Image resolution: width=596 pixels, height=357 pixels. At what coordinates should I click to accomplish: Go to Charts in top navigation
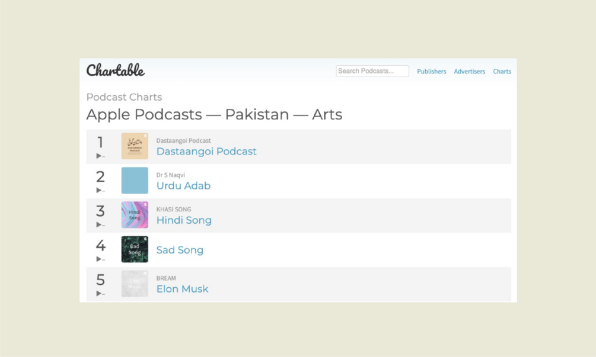[502, 72]
